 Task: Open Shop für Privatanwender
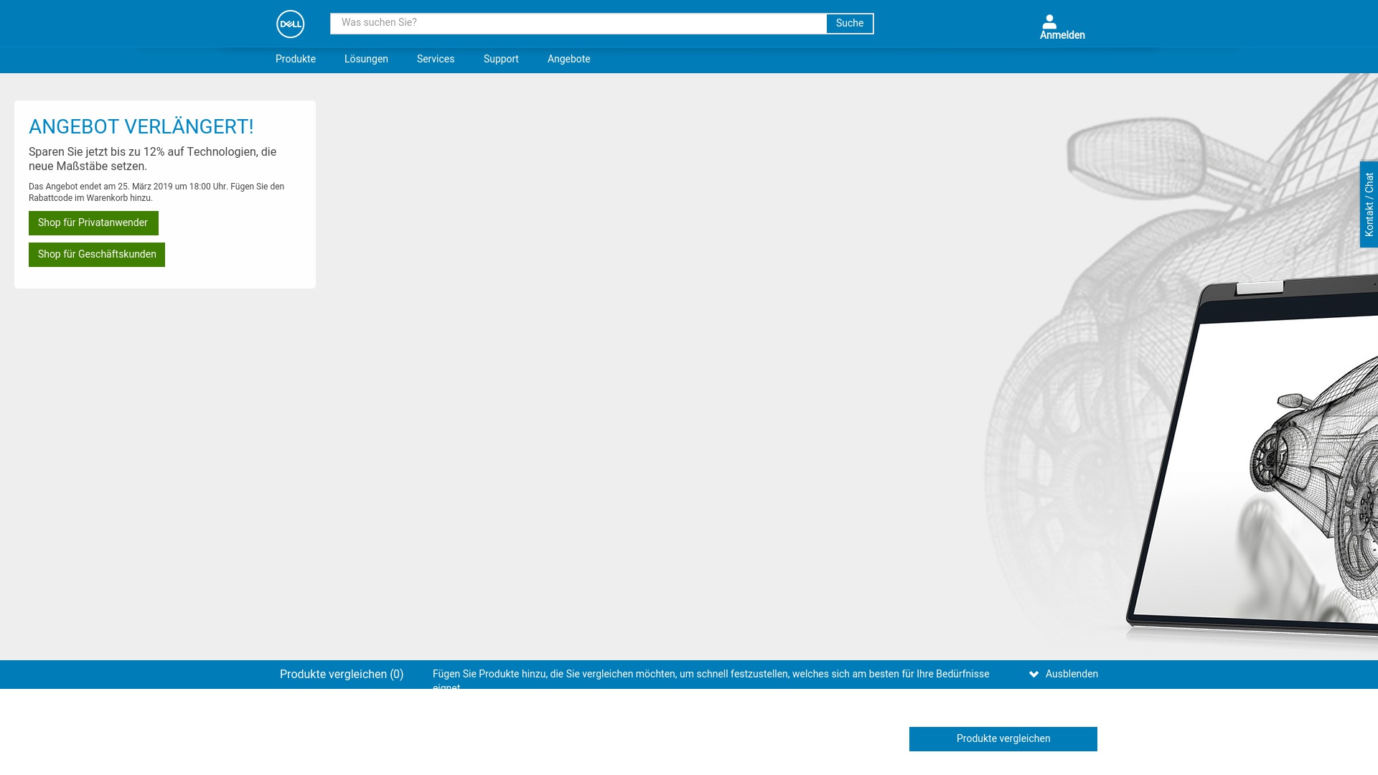[x=93, y=223]
